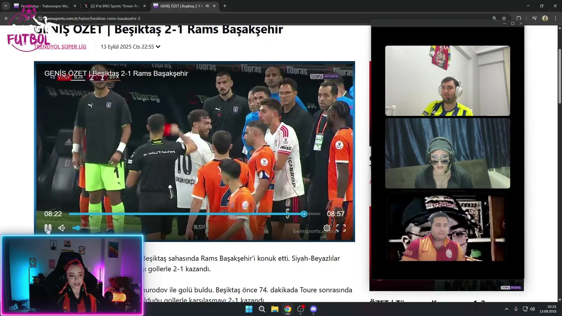Click the microphone tray icon
The width and height of the screenshot is (562, 316).
click(516, 309)
